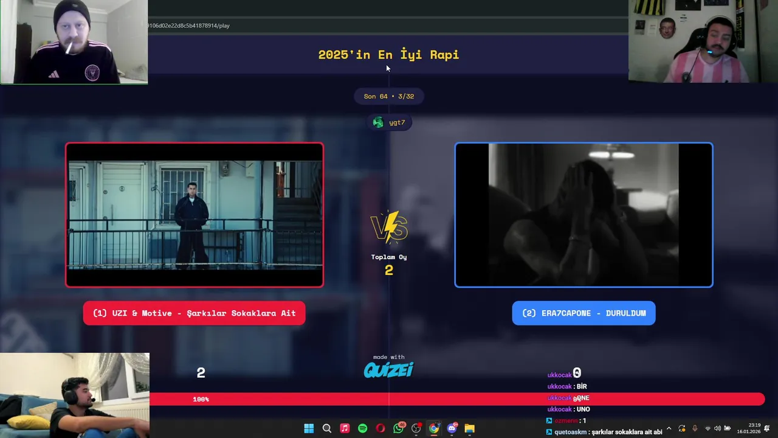Open WhatsApp from the taskbar
This screenshot has width=778, height=438.
[399, 428]
